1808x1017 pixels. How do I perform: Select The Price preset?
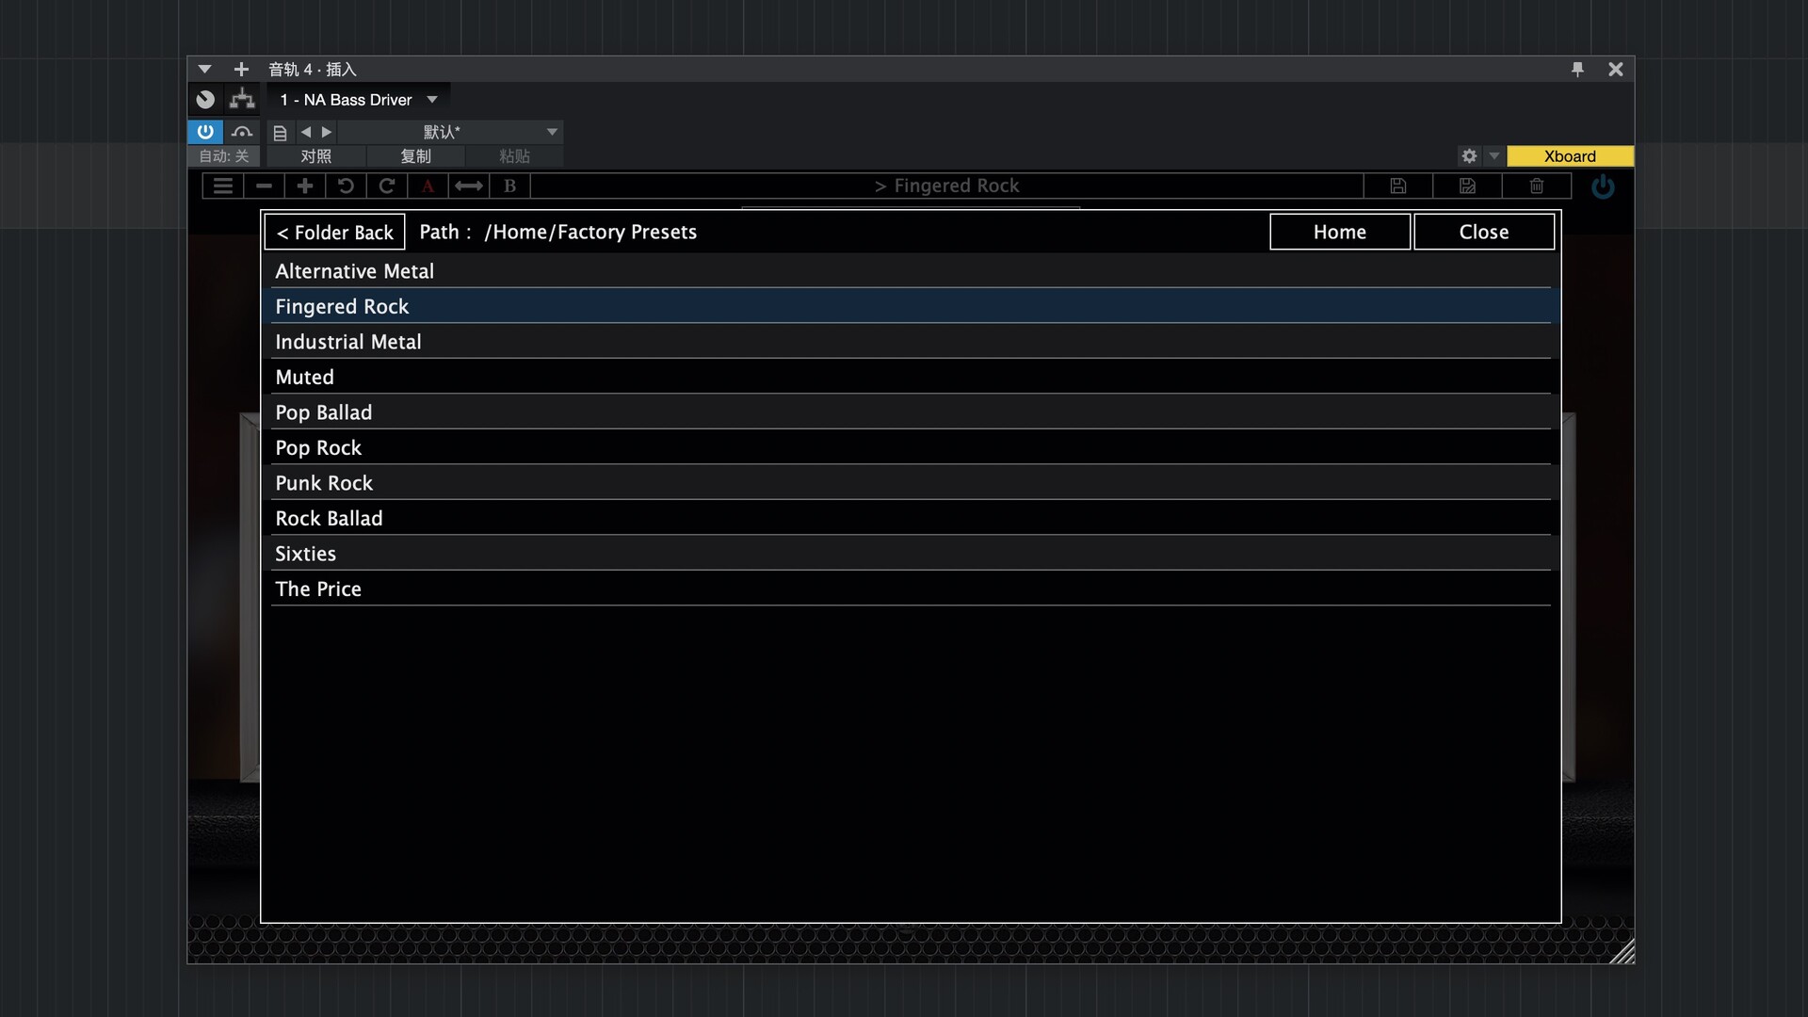(911, 589)
